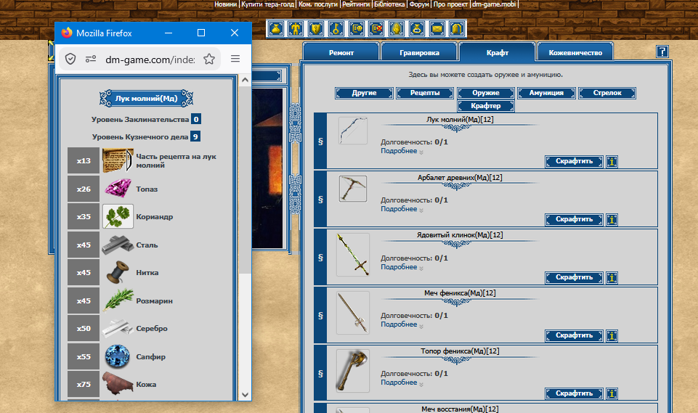Viewport: 698px width, 413px height.
Task: Click Скрафтить for Арбалет древних
Action: (x=575, y=219)
